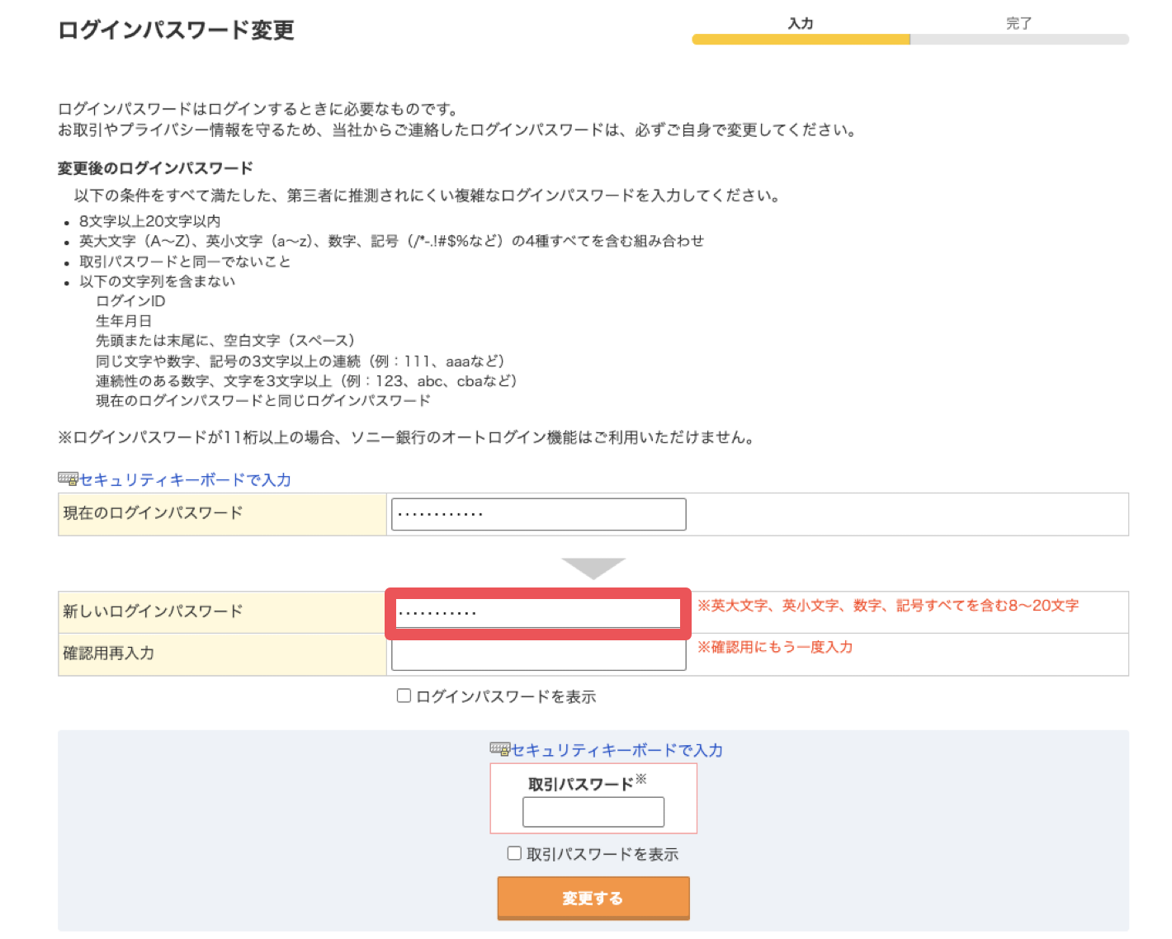Screen dimensions: 1172x939
Task: Select the 完了 step label
Action: (x=1018, y=23)
